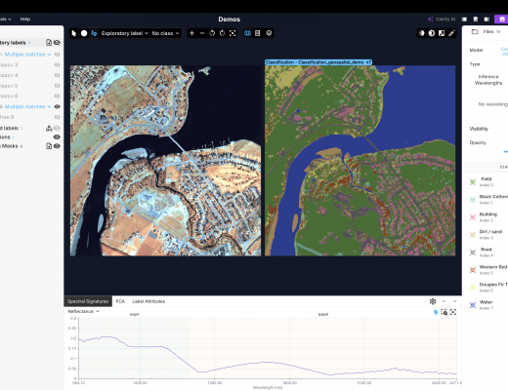
Task: Adjust brightness half-circle icon
Action: click(421, 33)
